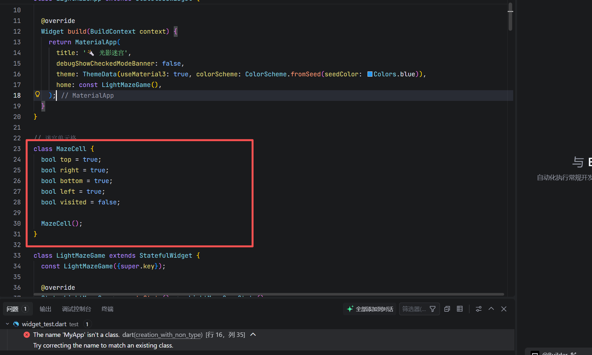The height and width of the screenshot is (355, 592).
Task: Click the 'debugShowCheckedModeBanner' property text
Action: 105,63
